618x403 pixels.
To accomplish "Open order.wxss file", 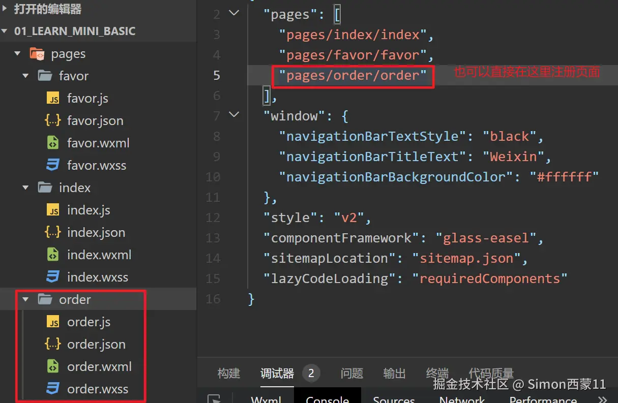I will (98, 389).
